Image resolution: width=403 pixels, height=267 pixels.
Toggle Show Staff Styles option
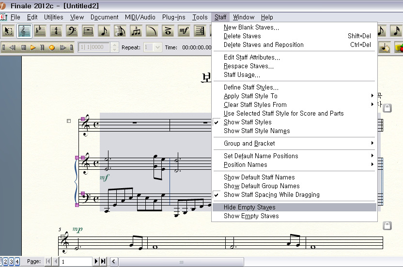[248, 122]
